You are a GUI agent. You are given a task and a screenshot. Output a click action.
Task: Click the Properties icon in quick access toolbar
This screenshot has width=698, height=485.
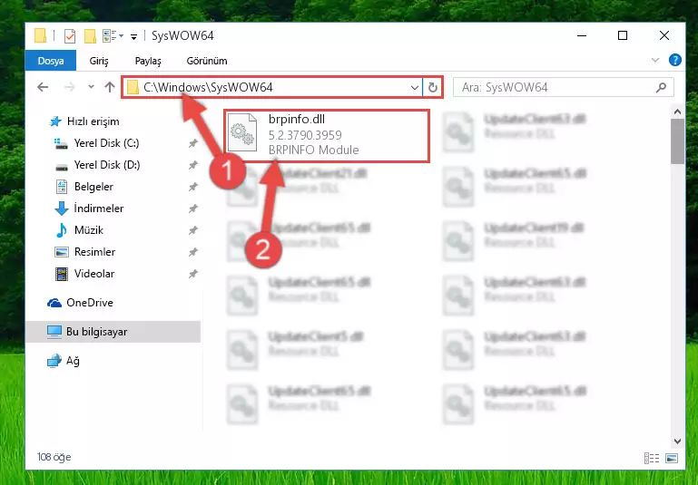(70, 35)
